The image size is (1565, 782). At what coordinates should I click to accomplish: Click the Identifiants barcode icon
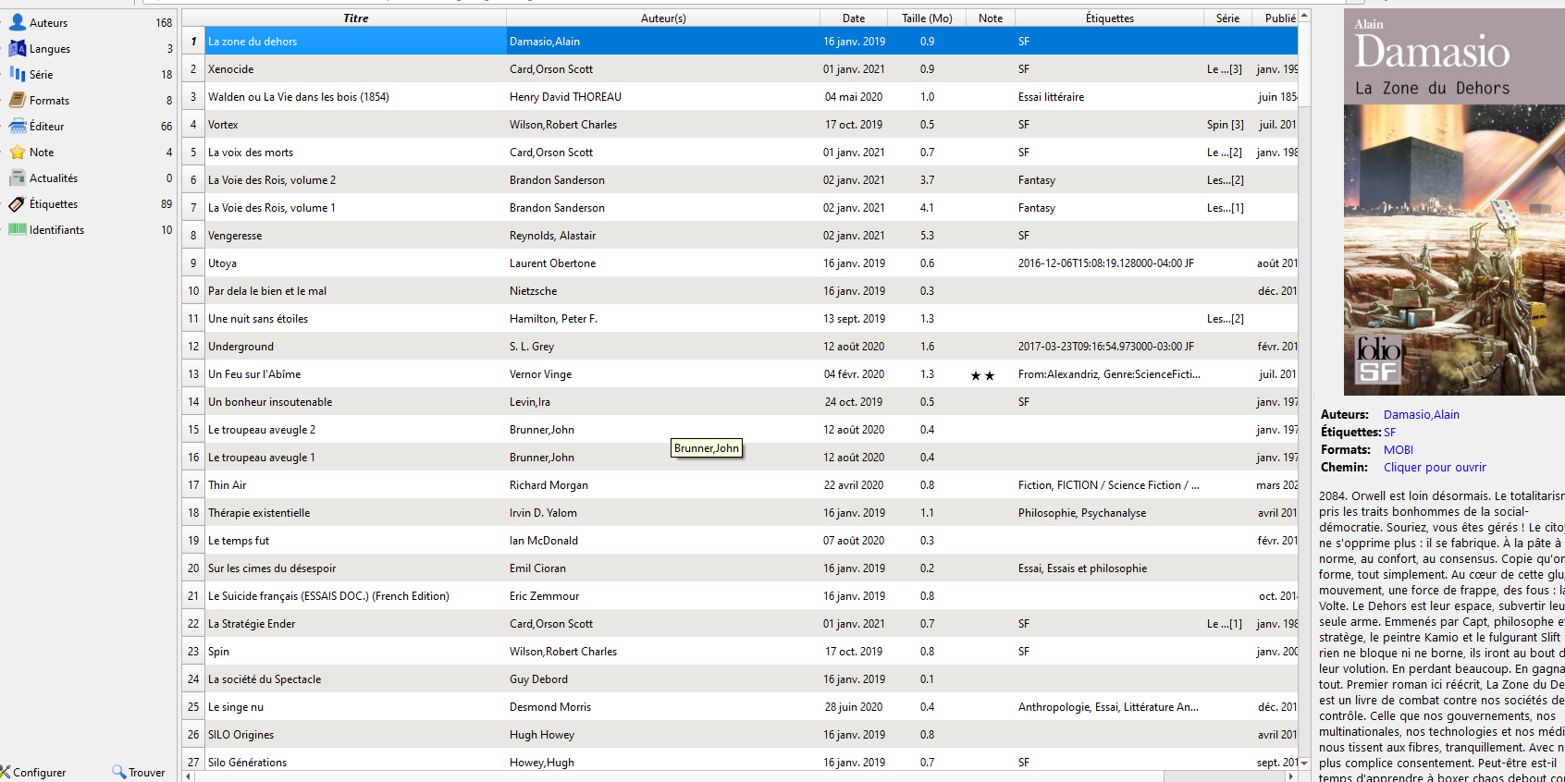17,229
